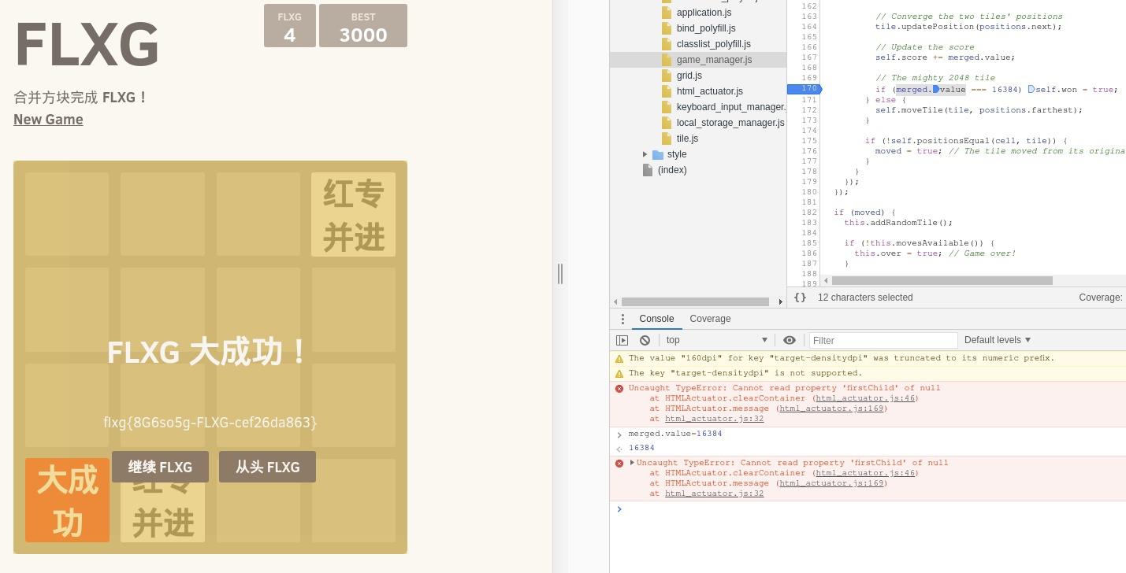Open the Default levels dropdown
This screenshot has height=573, width=1126.
[997, 340]
